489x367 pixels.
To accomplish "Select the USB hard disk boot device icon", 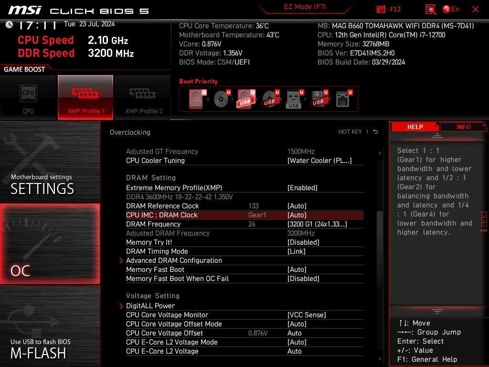I will (x=246, y=99).
